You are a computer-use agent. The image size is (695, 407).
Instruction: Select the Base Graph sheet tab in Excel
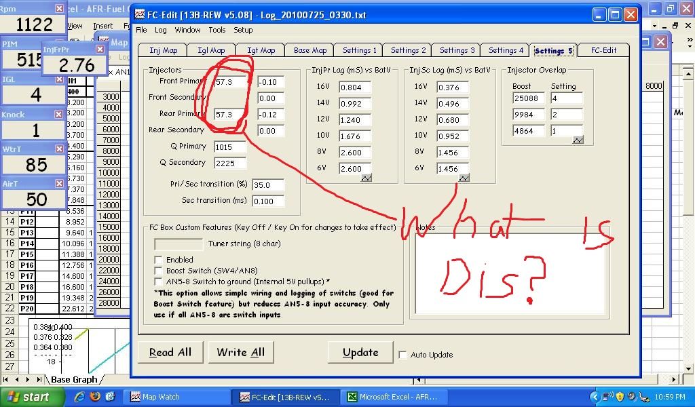tap(74, 380)
